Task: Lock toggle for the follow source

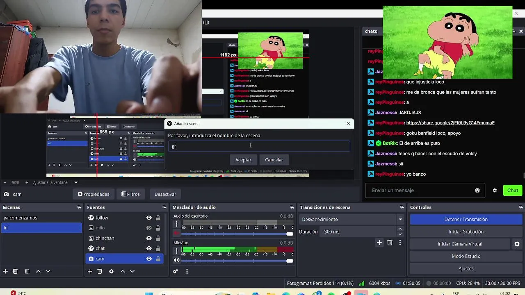Action: [x=158, y=218]
